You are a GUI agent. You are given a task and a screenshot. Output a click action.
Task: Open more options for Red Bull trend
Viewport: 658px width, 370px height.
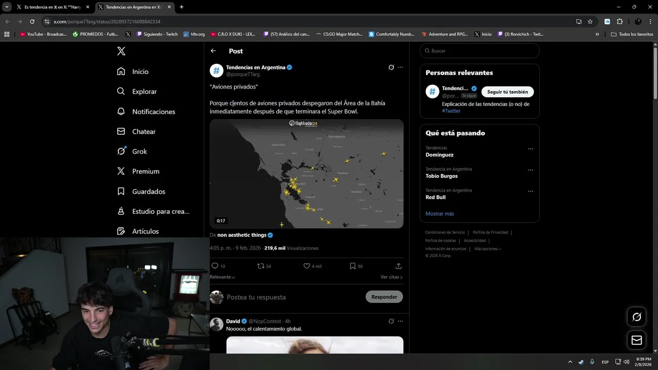click(x=531, y=191)
